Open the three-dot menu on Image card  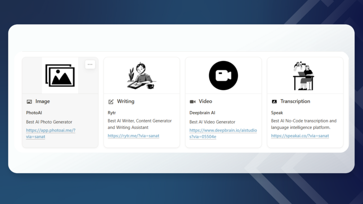pos(90,65)
